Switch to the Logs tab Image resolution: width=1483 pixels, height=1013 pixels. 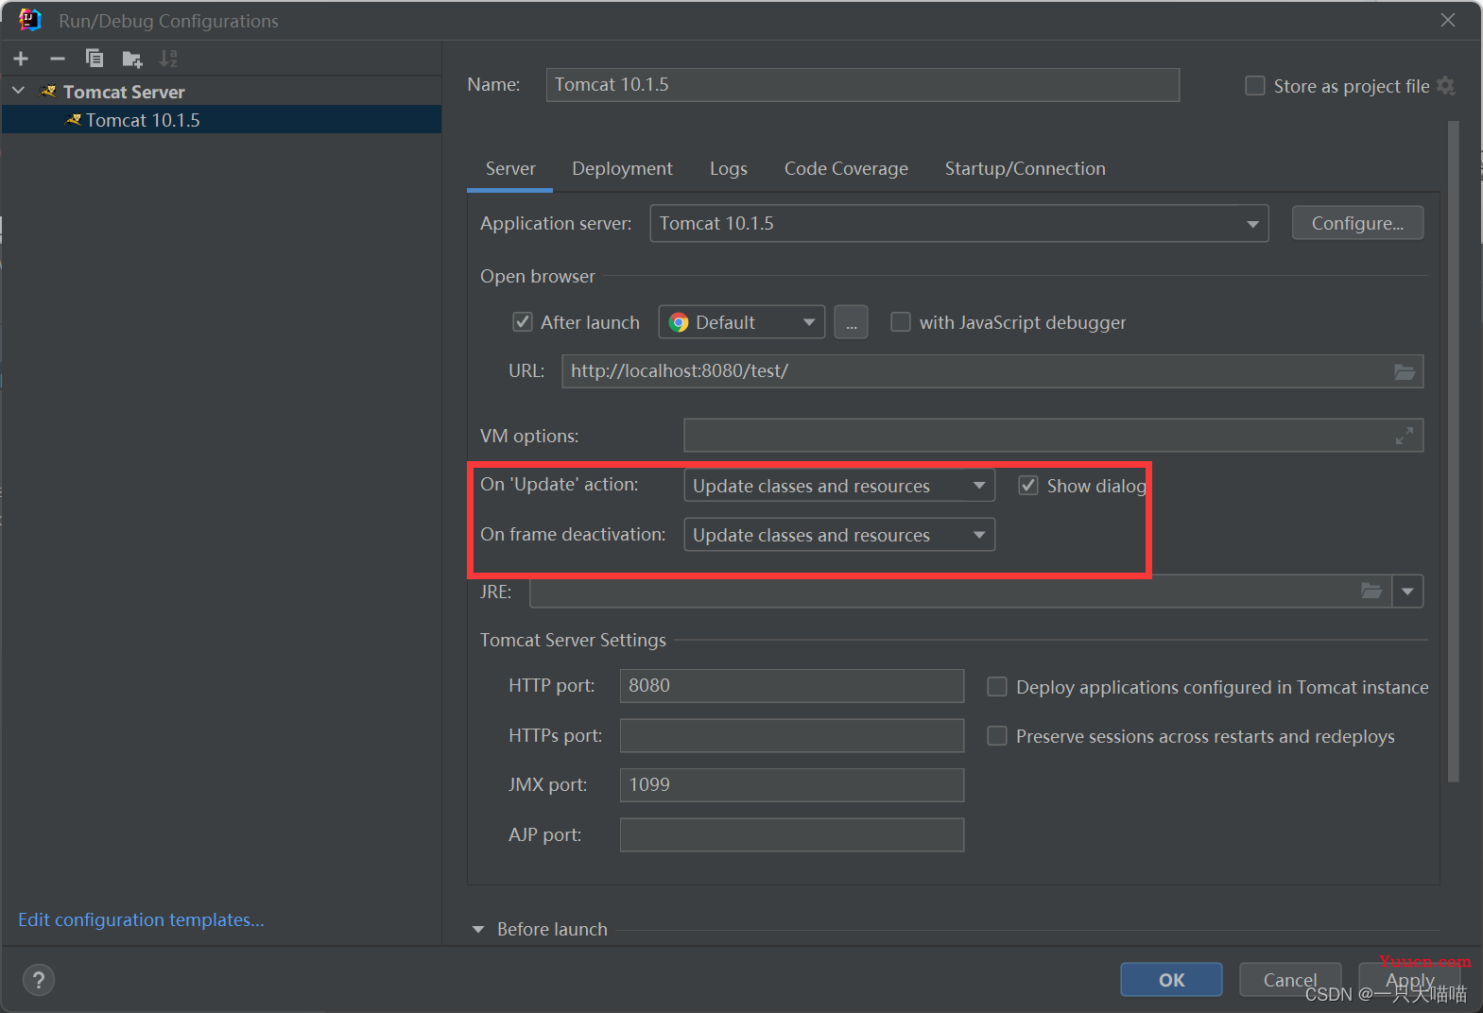(729, 168)
